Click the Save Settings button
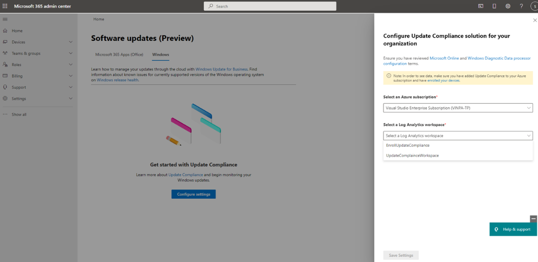538x262 pixels. 401,255
